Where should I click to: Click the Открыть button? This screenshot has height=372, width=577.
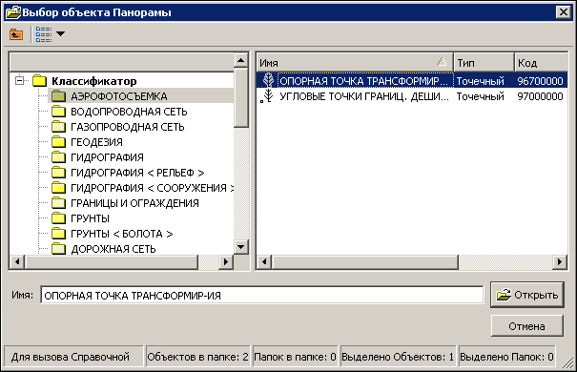527,295
